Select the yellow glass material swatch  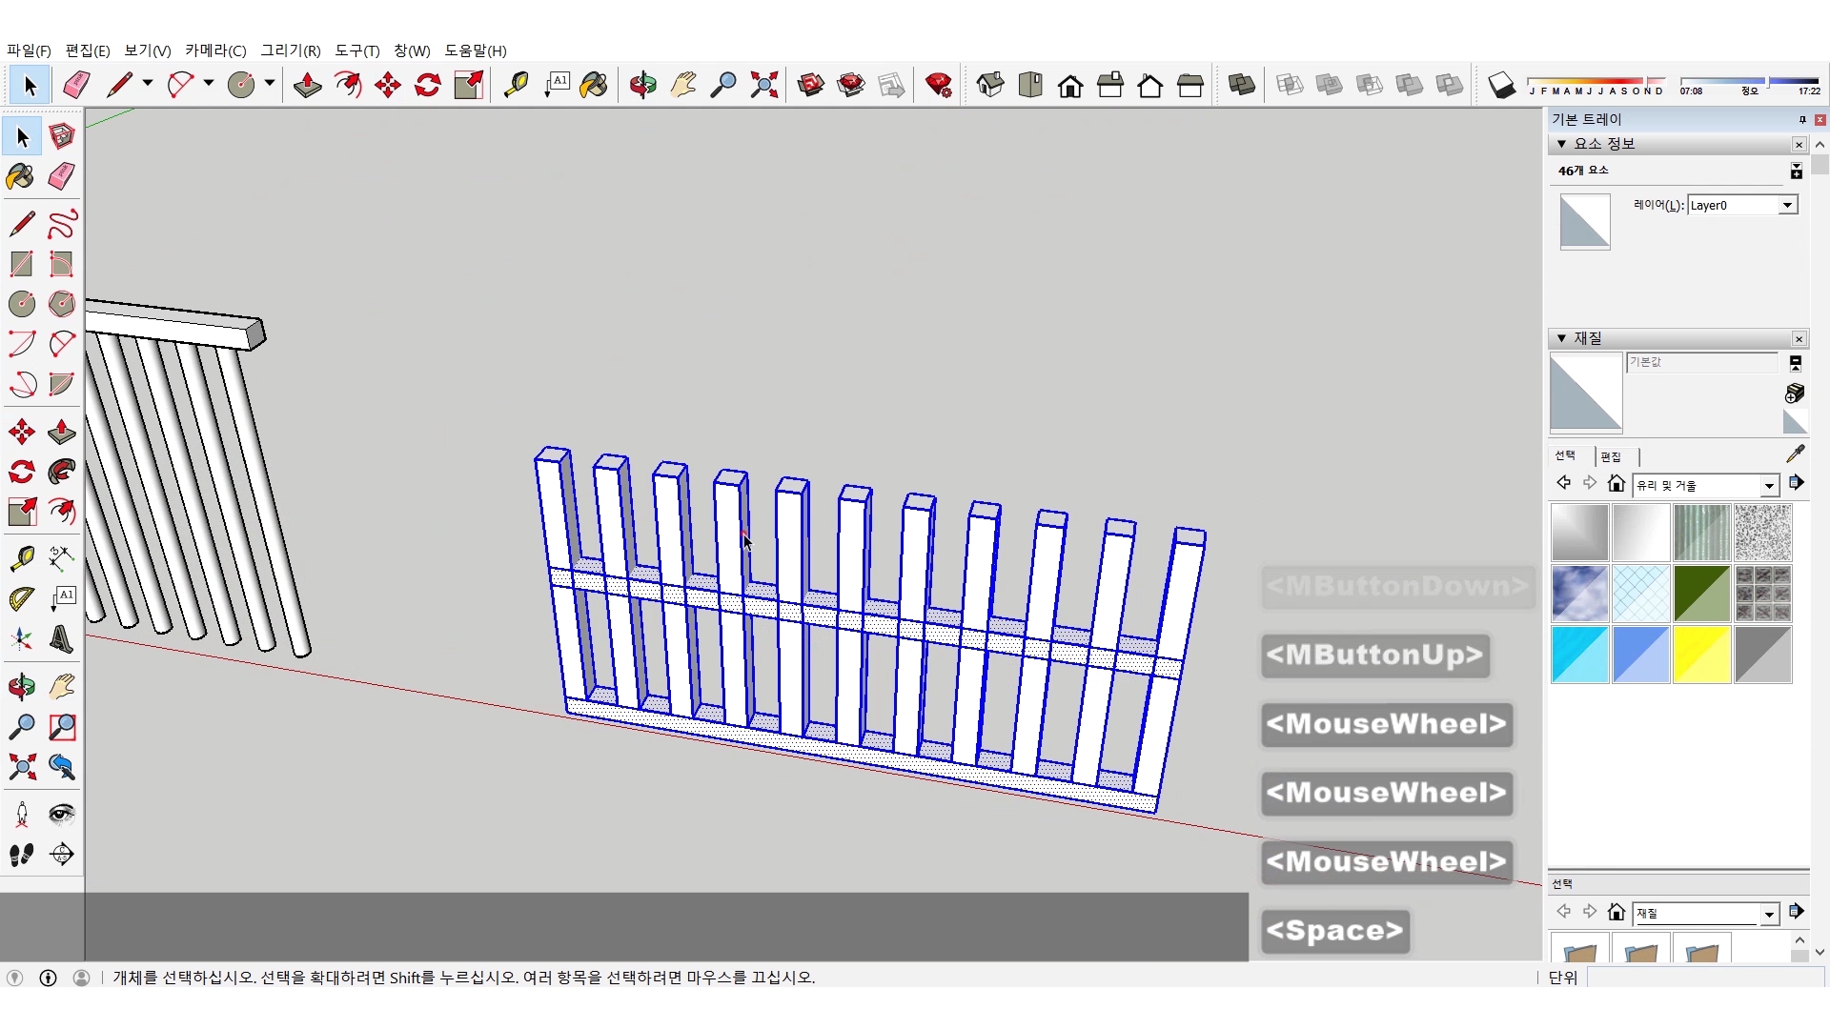(1701, 655)
